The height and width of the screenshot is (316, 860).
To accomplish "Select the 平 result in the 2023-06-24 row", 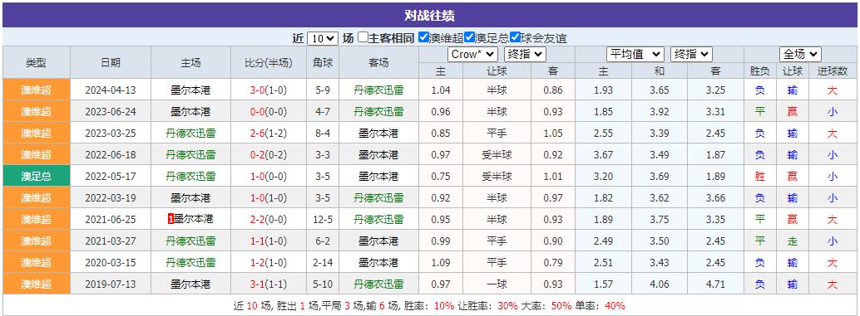I will pyautogui.click(x=759, y=111).
